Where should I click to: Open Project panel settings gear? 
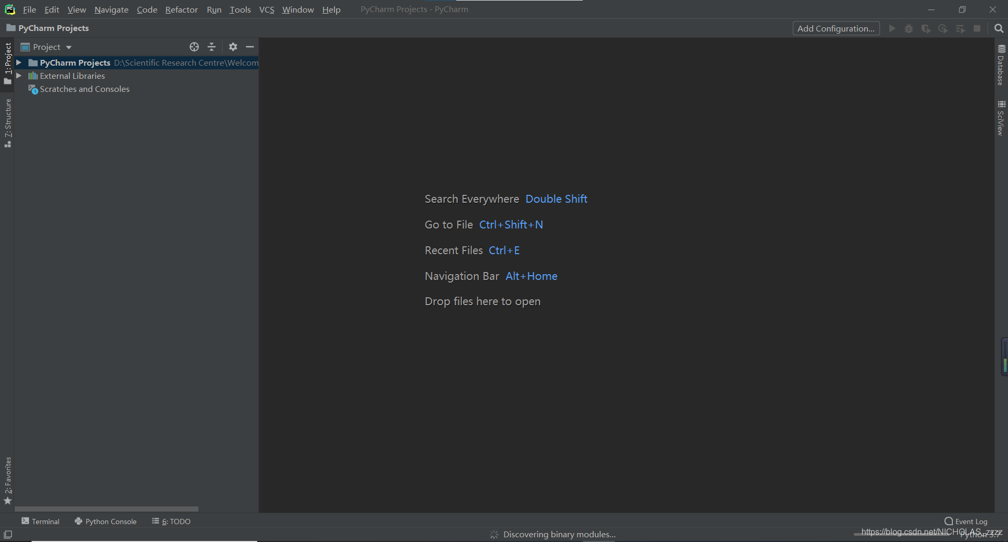[x=233, y=47]
